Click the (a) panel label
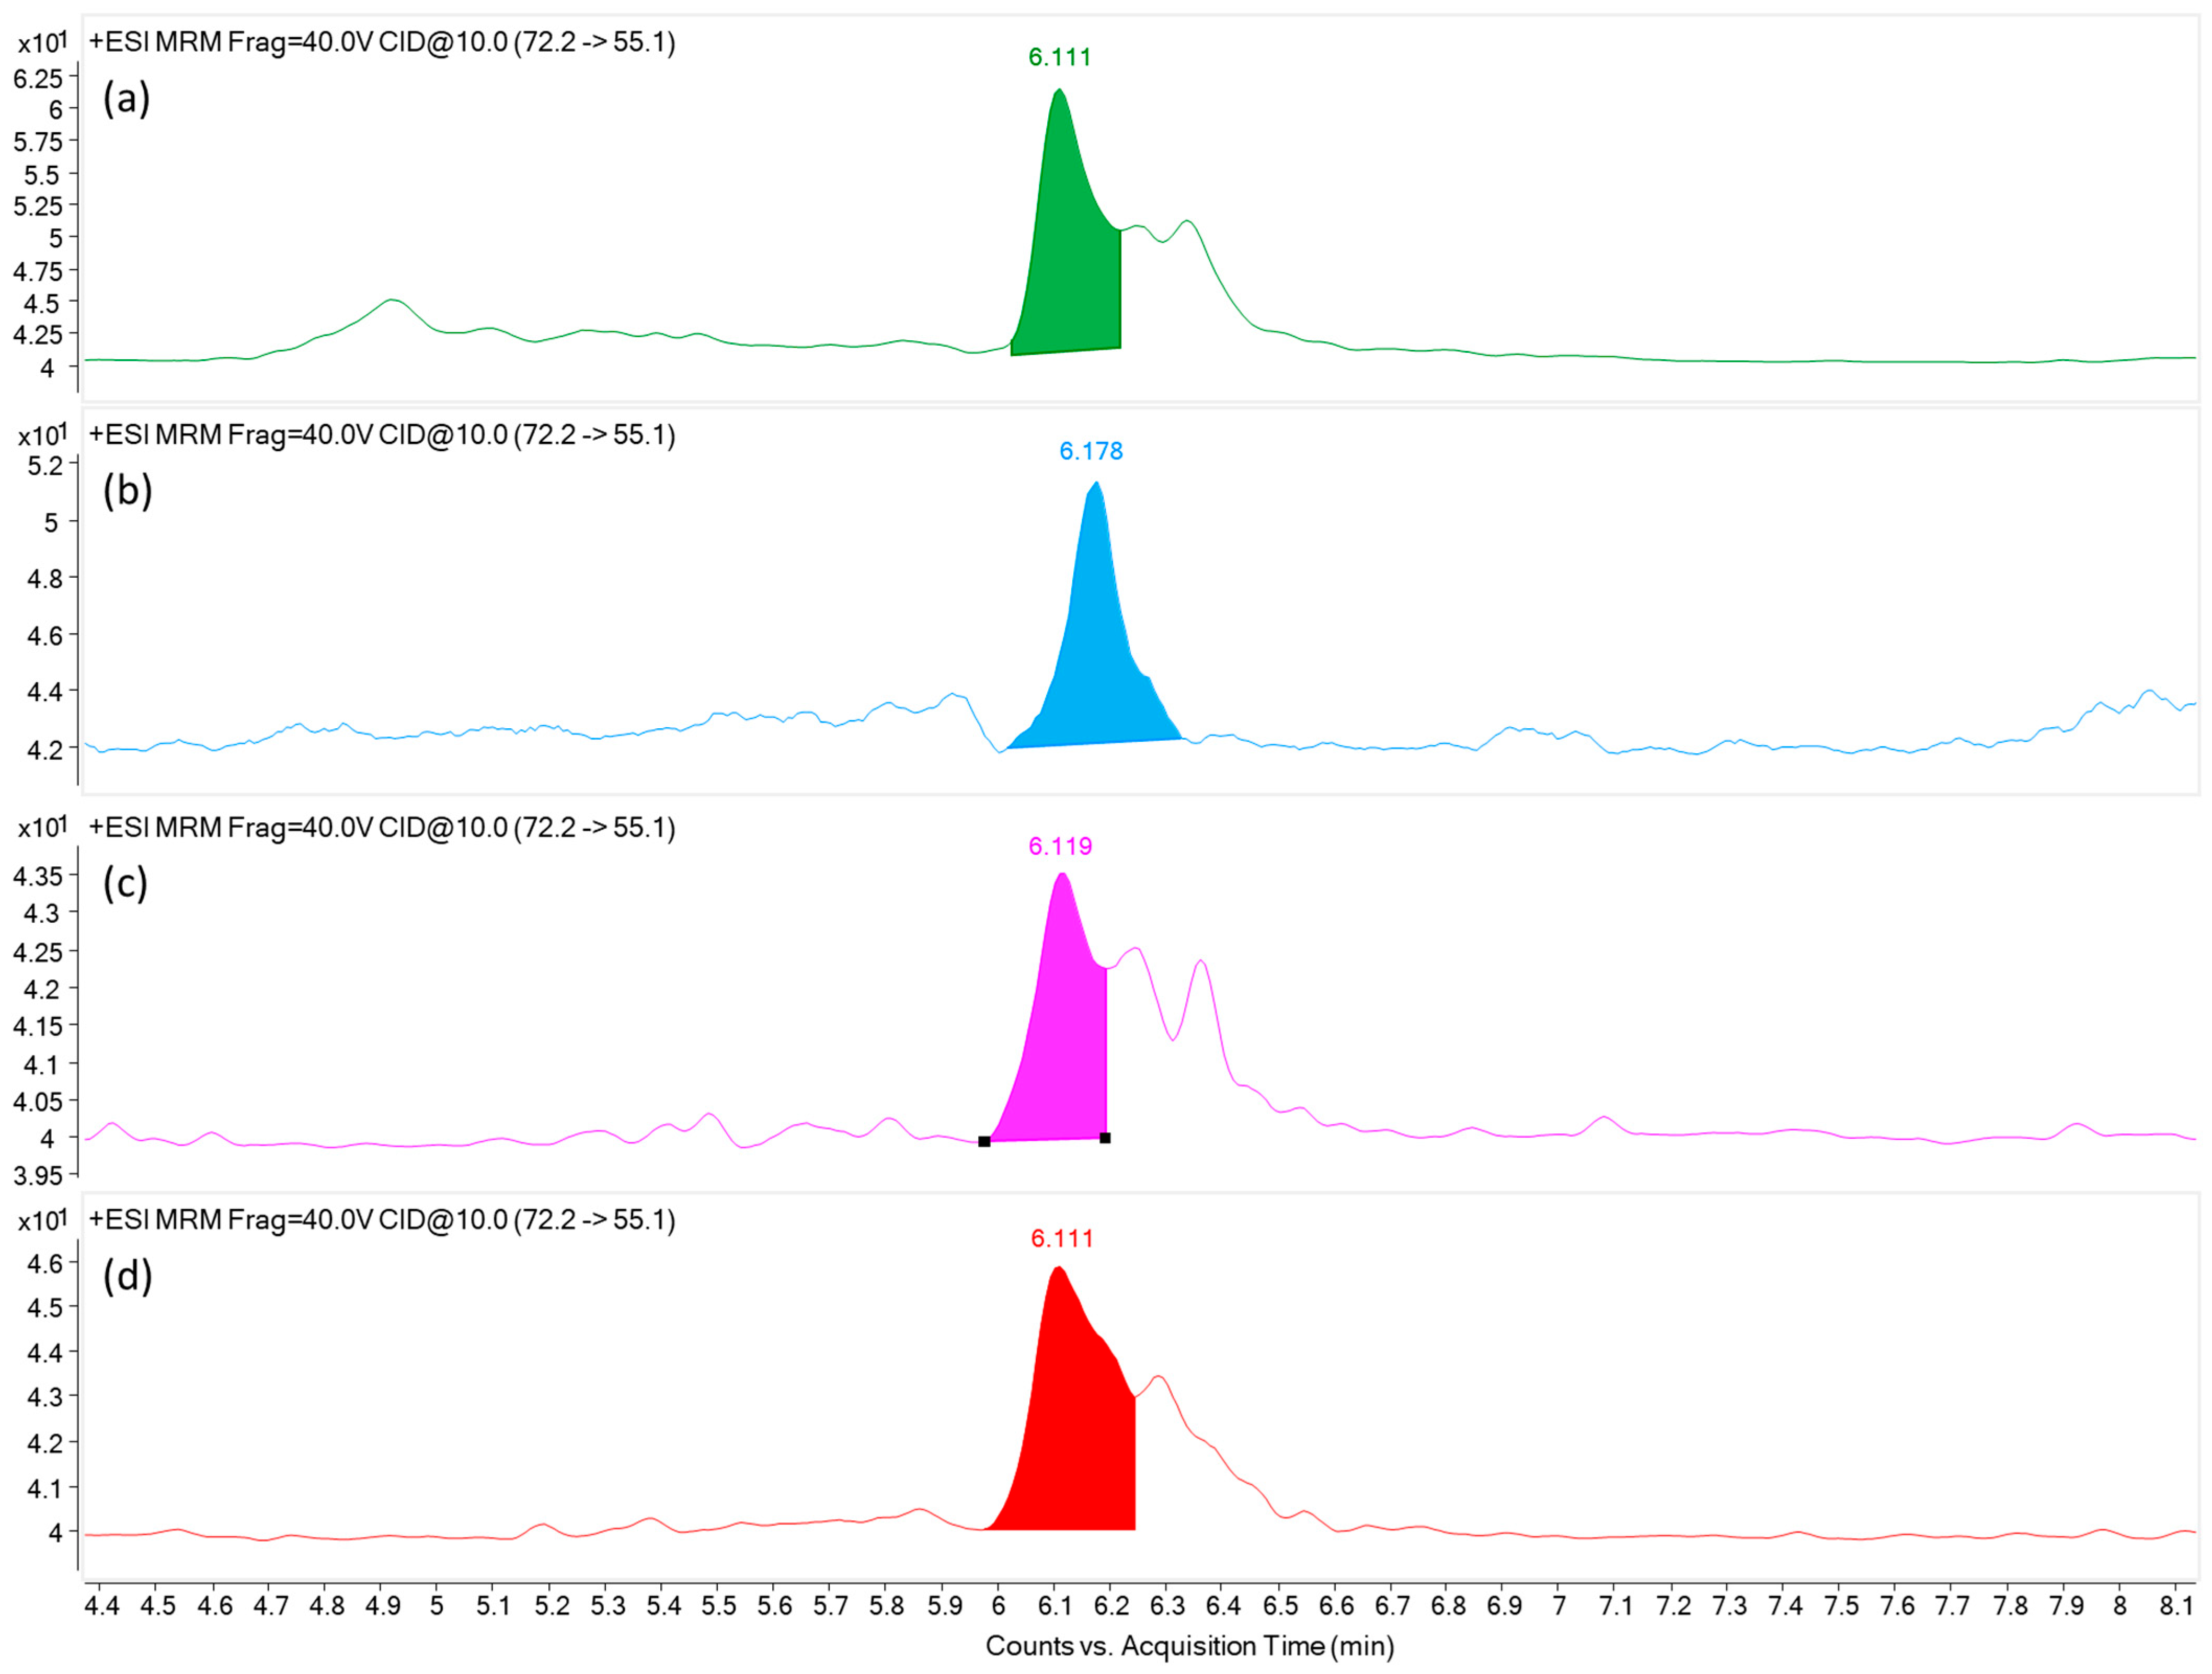The height and width of the screenshot is (1674, 2212). [x=126, y=99]
